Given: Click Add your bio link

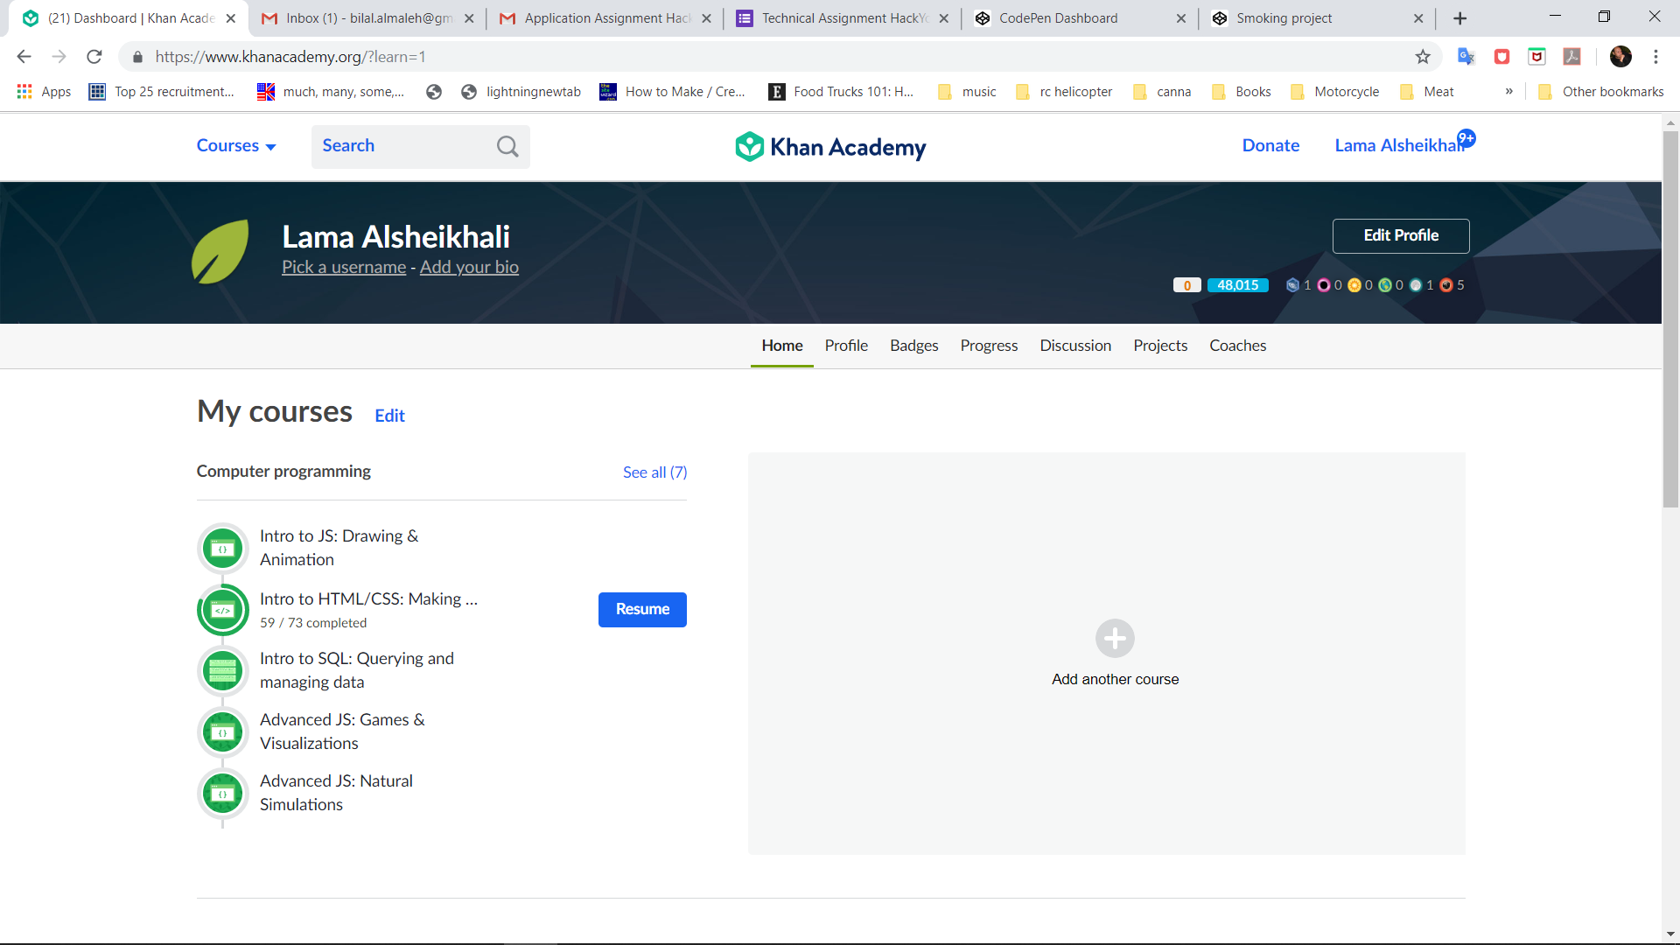Looking at the screenshot, I should pyautogui.click(x=469, y=267).
